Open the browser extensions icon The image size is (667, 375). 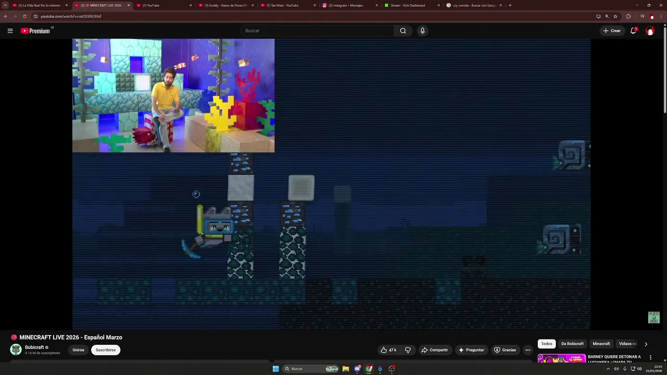628,16
